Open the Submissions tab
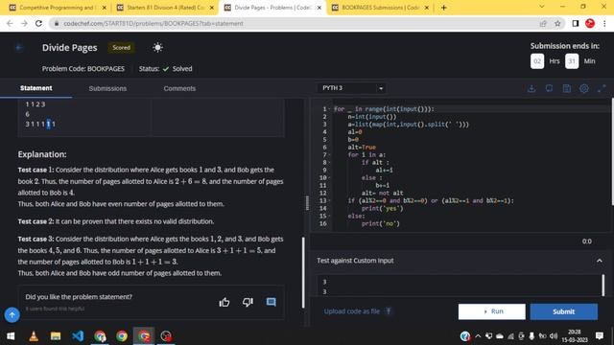Viewport: 614px width, 345px height. pos(107,88)
